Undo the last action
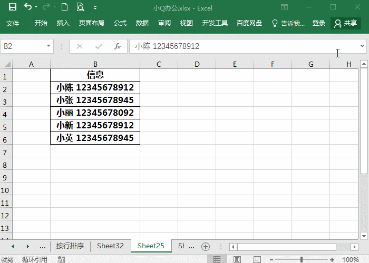This screenshot has height=263, width=369. [28, 7]
